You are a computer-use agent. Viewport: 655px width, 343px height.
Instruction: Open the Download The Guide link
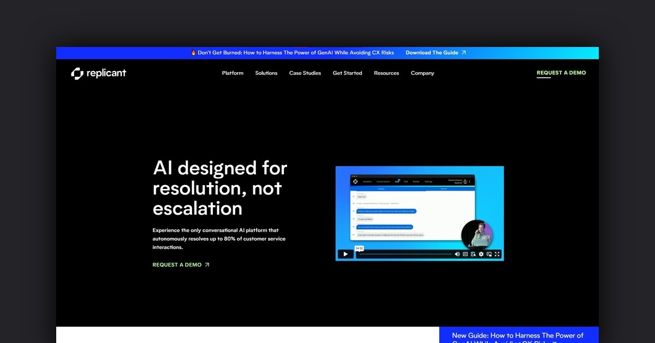(x=432, y=53)
